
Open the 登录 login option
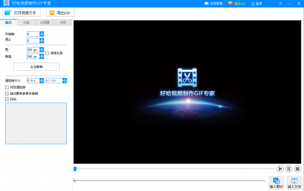[256, 4]
